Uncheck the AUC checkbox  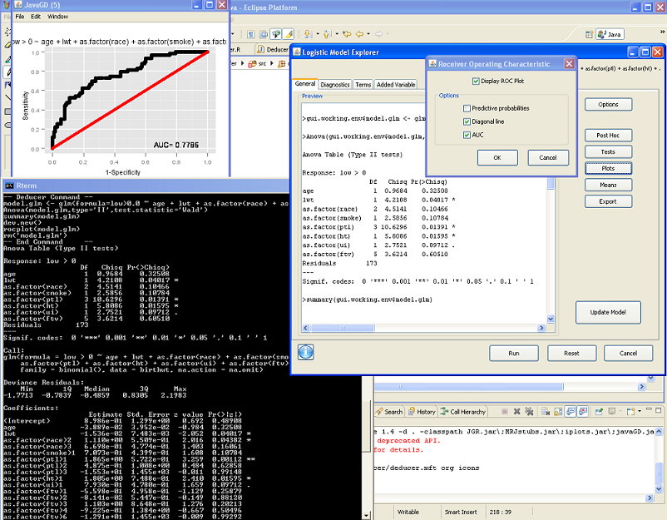pyautogui.click(x=467, y=135)
